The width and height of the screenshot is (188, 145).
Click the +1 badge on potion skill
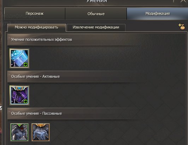point(13,64)
